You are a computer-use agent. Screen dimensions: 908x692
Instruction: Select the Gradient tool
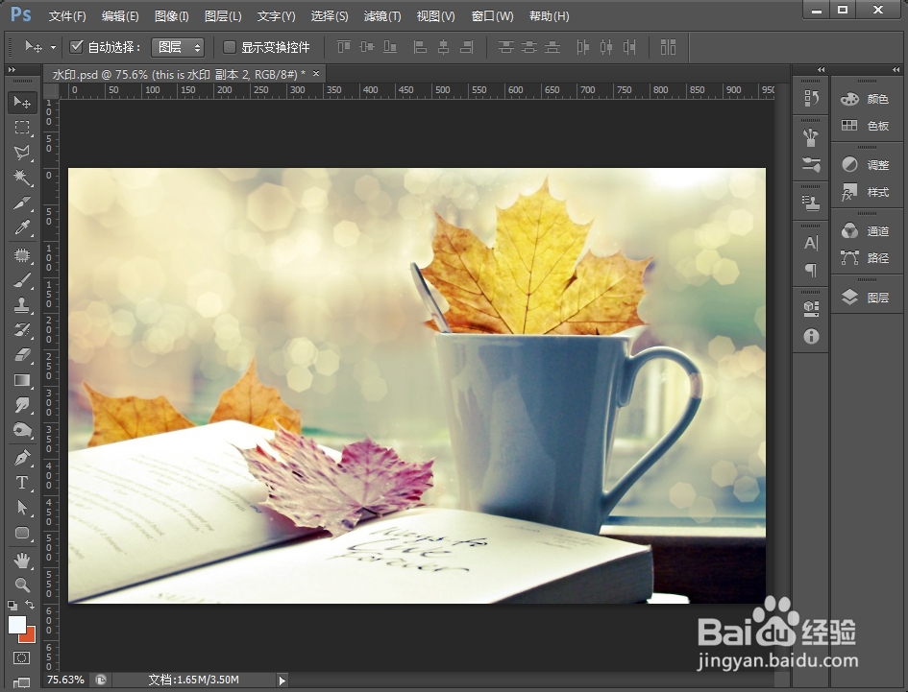[x=22, y=380]
